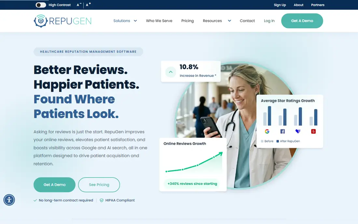Open the Solutions menu item
The image size is (358, 224).
pos(122,21)
